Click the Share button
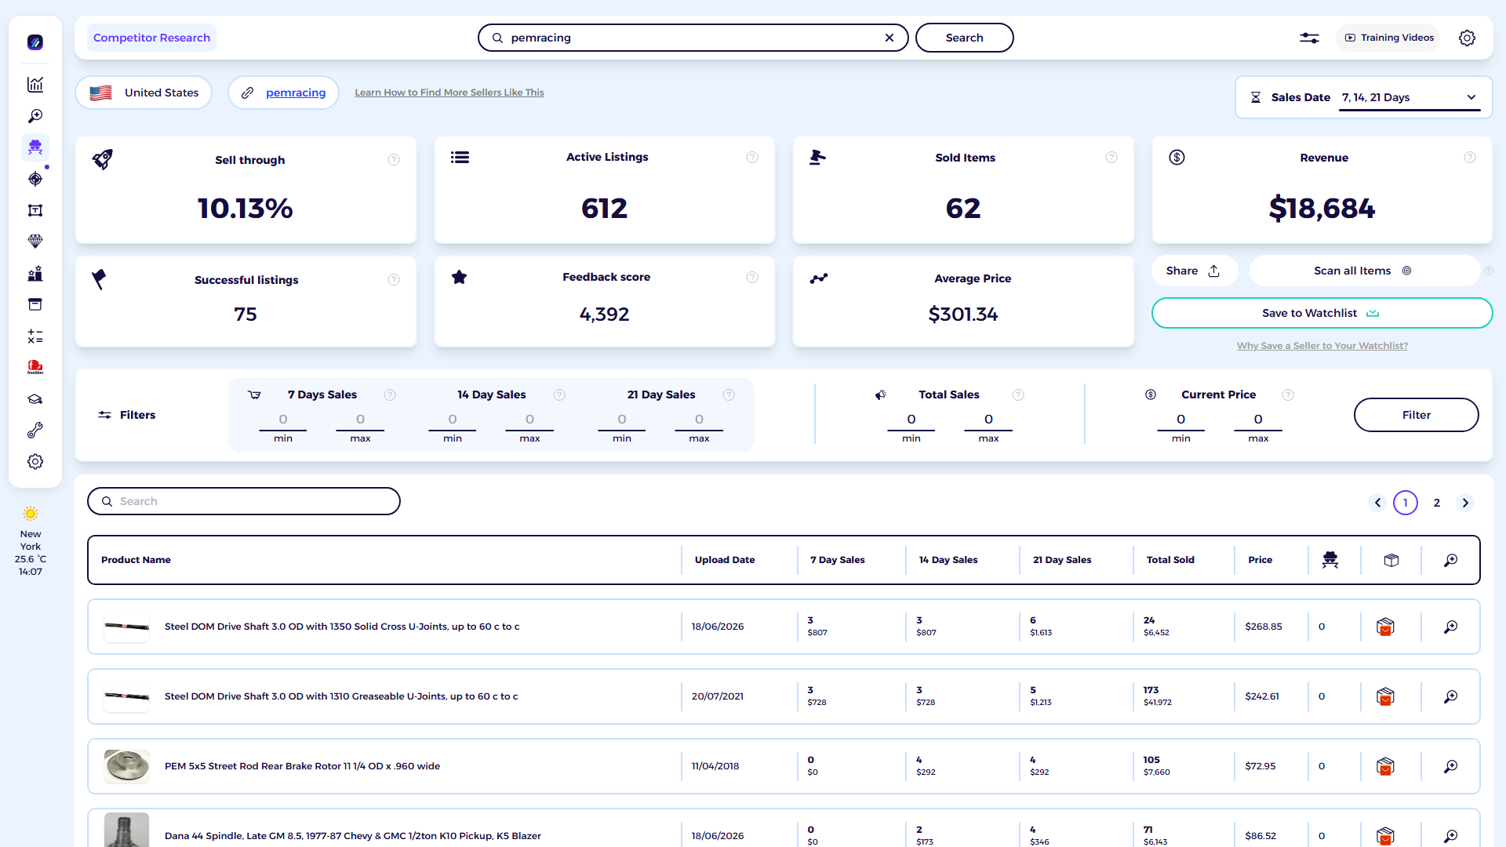The height and width of the screenshot is (847, 1506). click(1194, 271)
